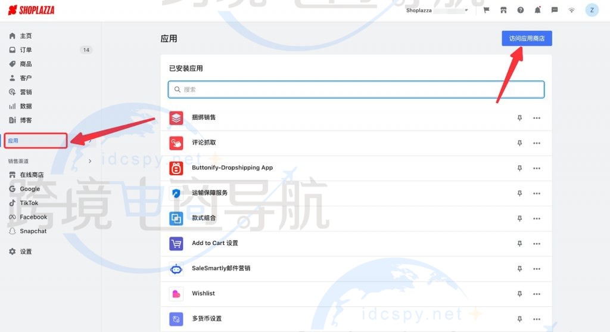Image resolution: width=610 pixels, height=332 pixels.
Task: Open more options for SaleSmartly邮件营销
Action: pos(537,269)
